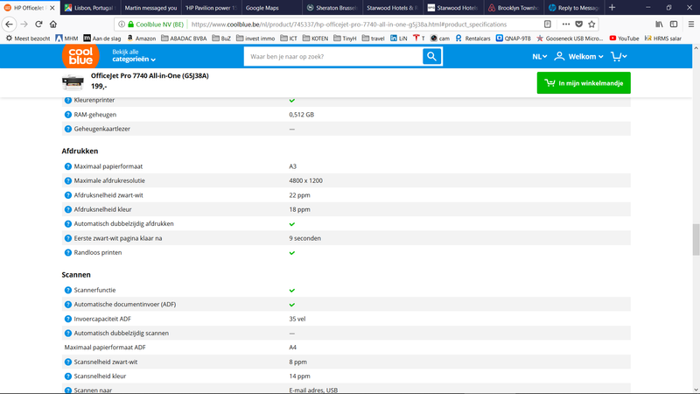Switch to Brooklyn Townhouse tab
Image resolution: width=700 pixels, height=394 pixels.
(514, 8)
